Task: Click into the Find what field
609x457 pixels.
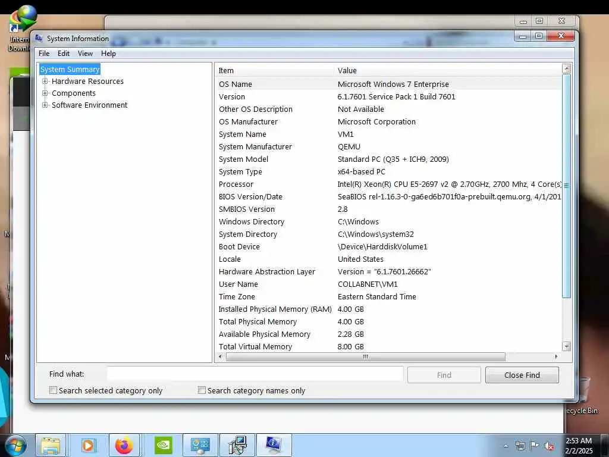Action: (255, 375)
